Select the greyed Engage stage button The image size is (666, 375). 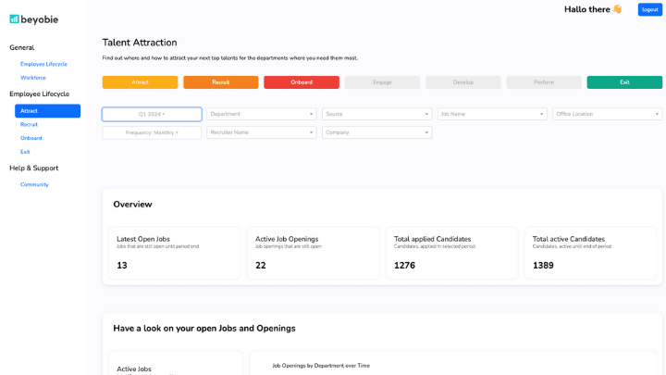[x=382, y=82]
